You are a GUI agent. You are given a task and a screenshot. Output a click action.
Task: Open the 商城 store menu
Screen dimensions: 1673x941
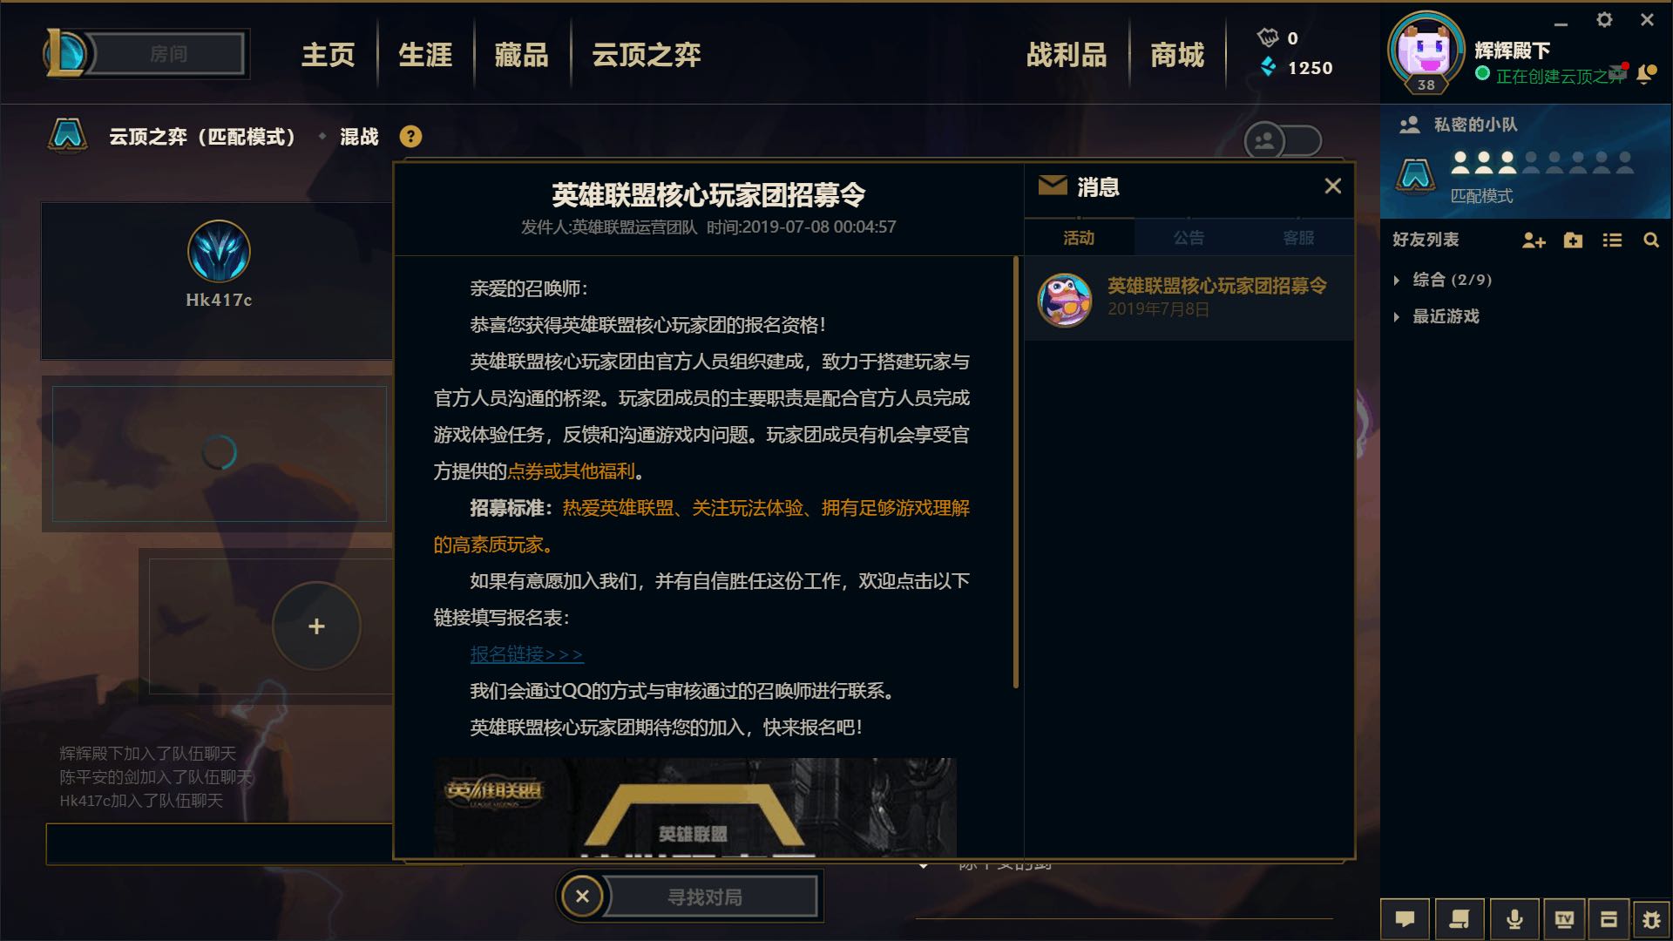pos(1177,55)
